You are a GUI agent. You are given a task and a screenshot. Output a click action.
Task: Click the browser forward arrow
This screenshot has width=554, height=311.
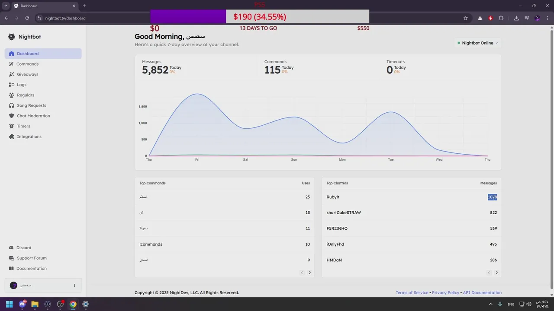(16, 18)
